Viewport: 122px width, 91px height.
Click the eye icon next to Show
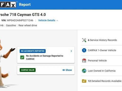coord(63,70)
